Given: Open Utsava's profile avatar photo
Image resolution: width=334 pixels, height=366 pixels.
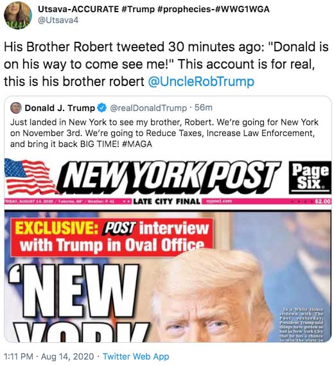Looking at the screenshot, I should pyautogui.click(x=18, y=15).
